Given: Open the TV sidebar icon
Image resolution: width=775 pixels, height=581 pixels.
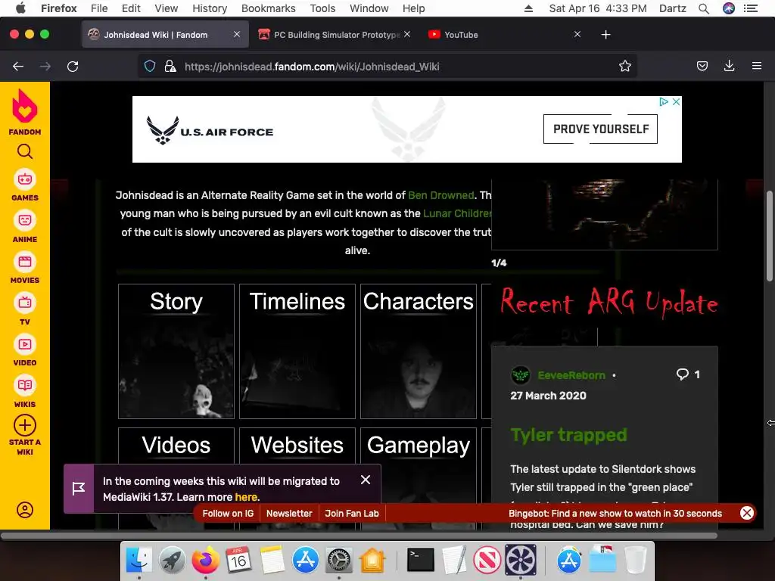Looking at the screenshot, I should (25, 303).
